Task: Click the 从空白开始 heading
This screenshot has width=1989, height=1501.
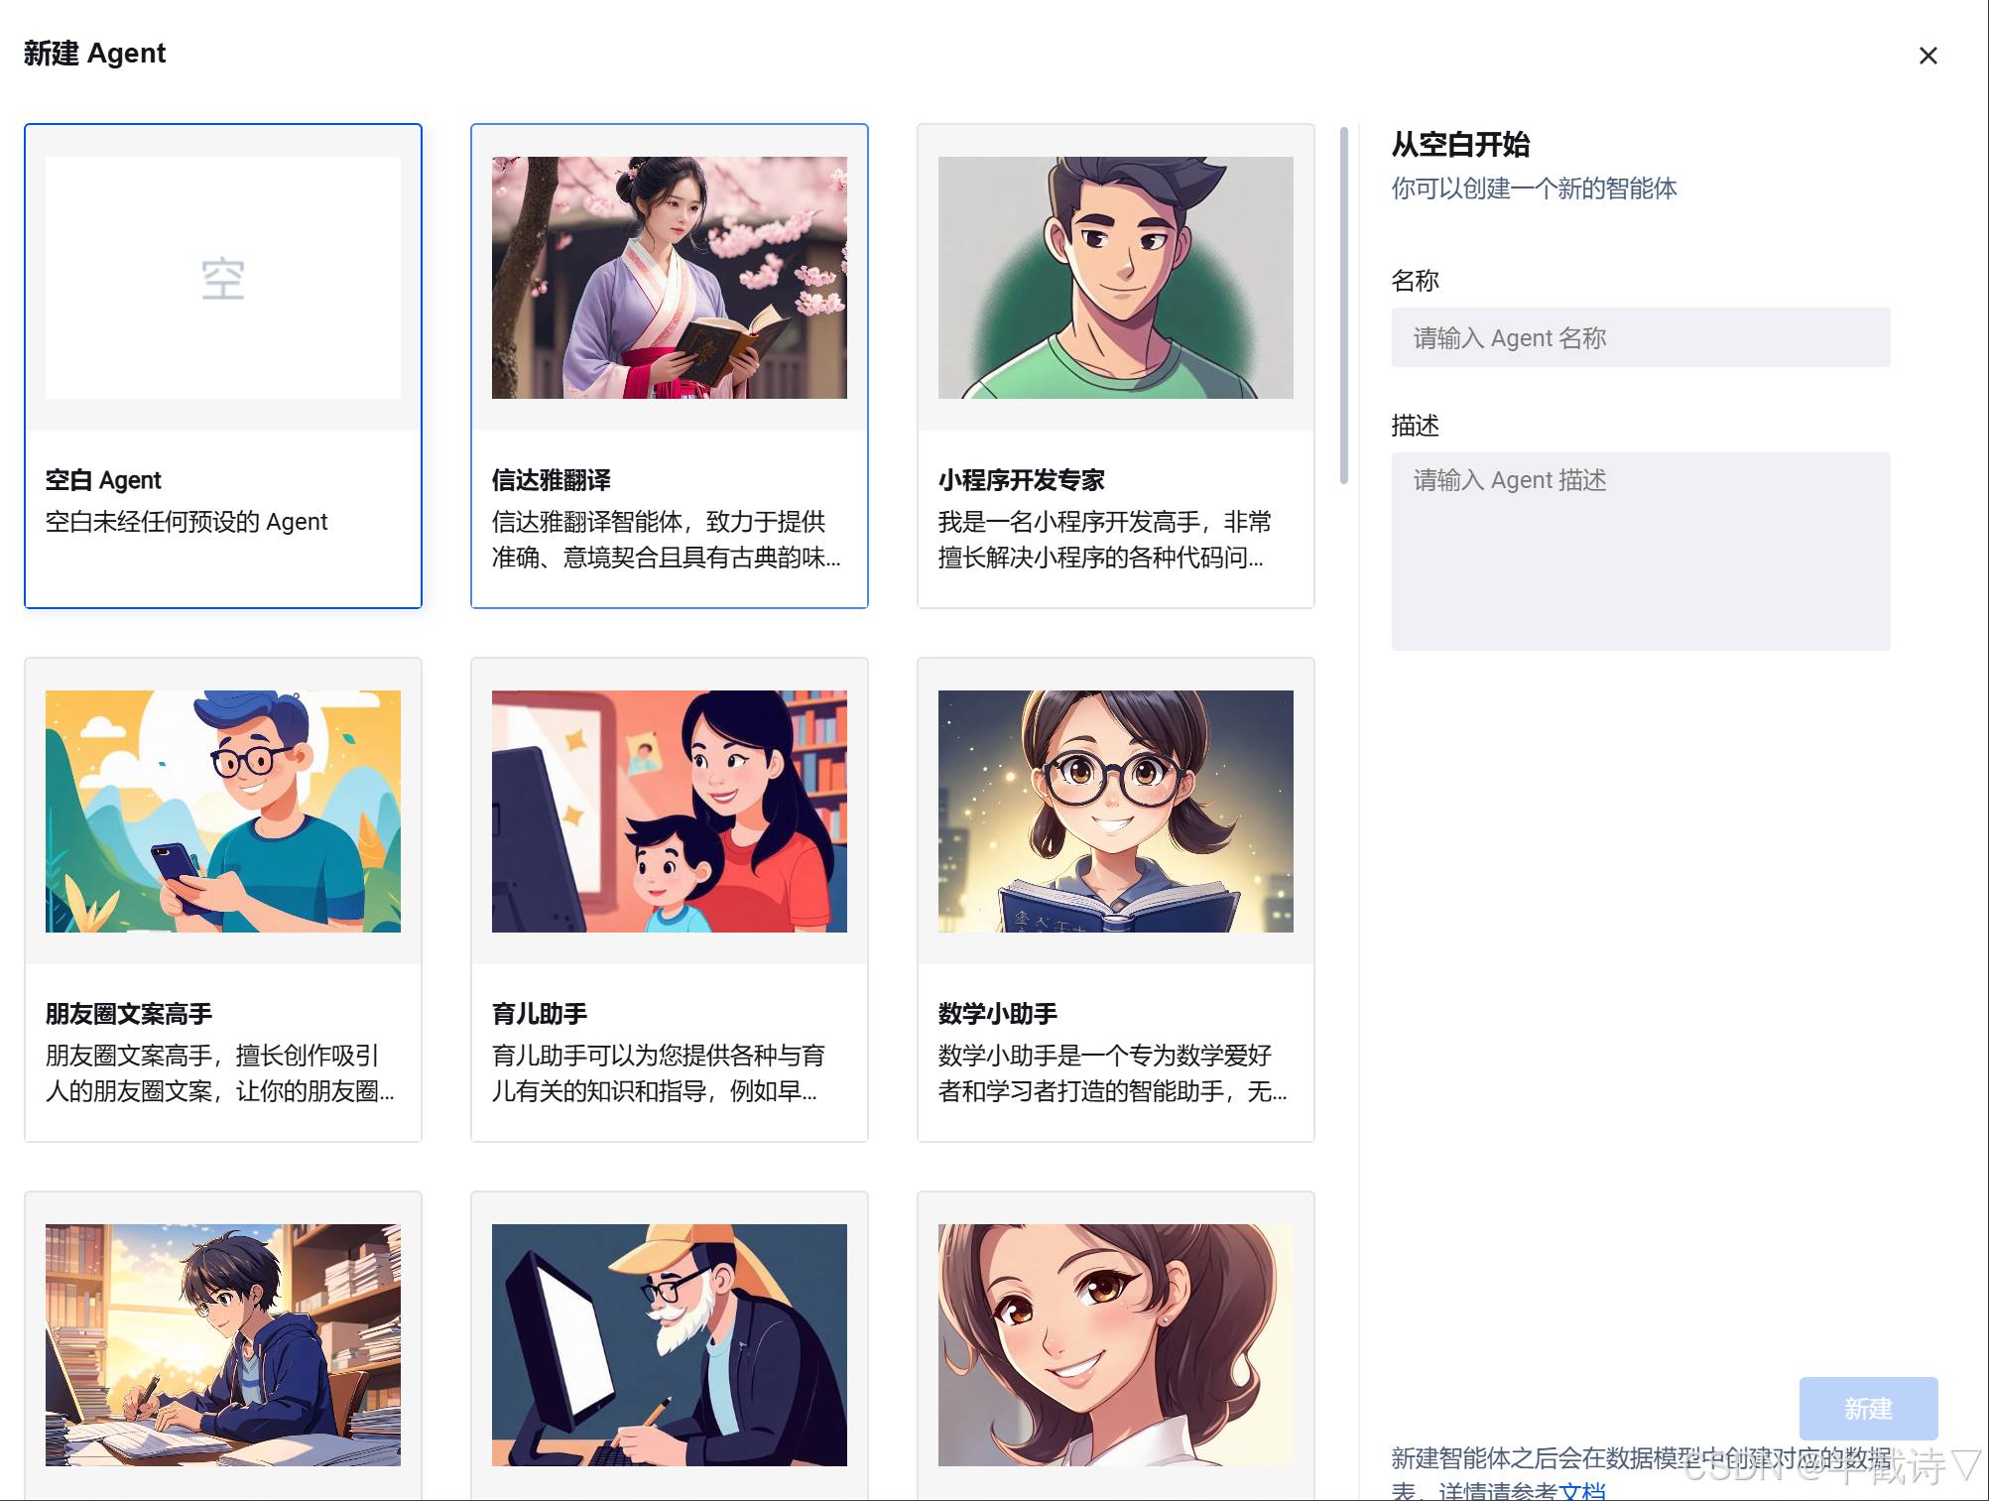Action: click(1460, 145)
